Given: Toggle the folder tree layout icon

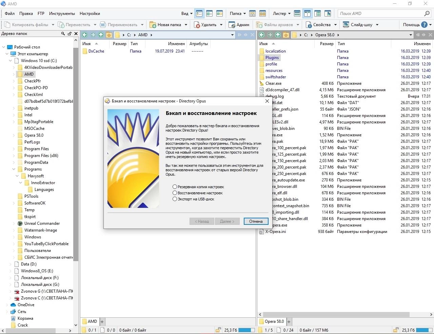Looking at the screenshot, I should coord(318,14).
